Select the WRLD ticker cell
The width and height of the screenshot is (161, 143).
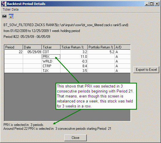coord(51,61)
